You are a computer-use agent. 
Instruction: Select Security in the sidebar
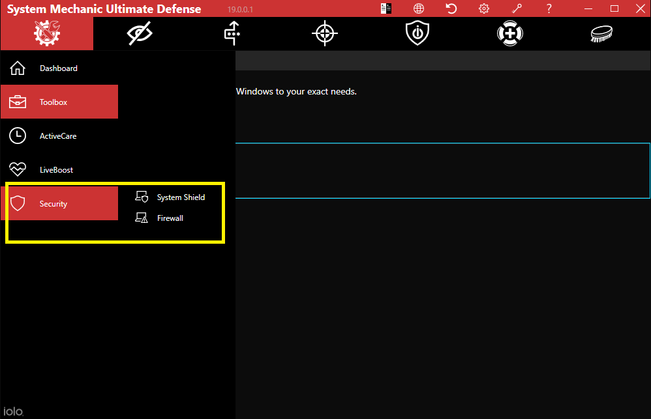59,203
